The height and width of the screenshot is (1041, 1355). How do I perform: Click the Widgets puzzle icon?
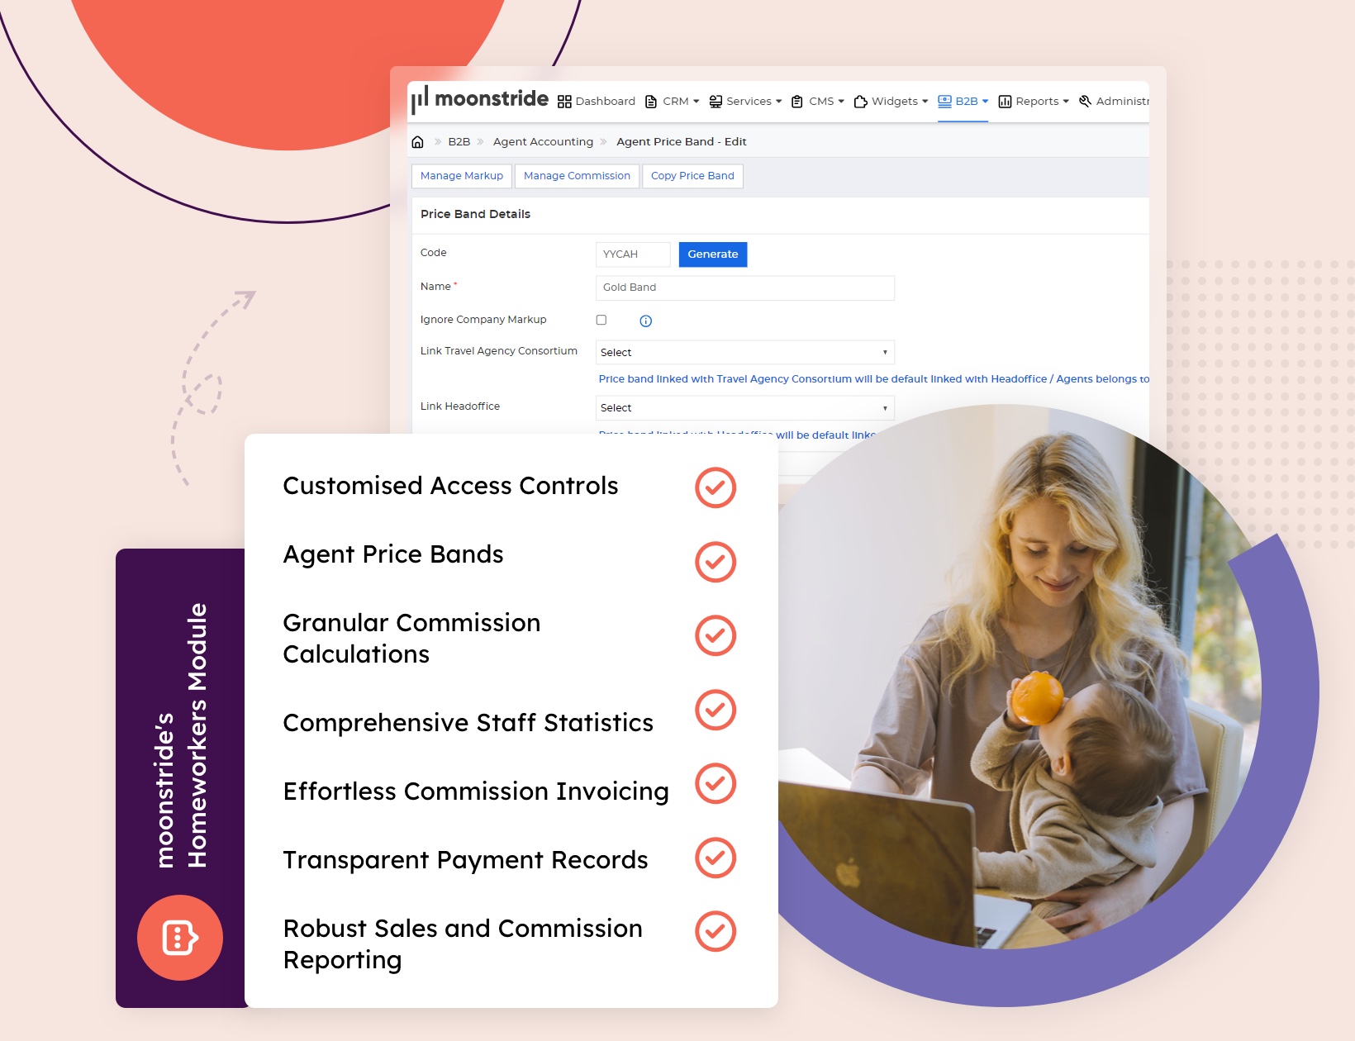coord(860,102)
